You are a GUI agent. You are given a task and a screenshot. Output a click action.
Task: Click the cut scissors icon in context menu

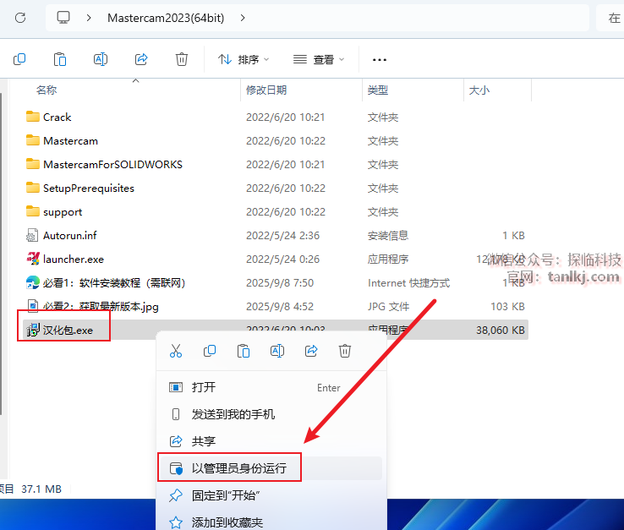point(176,351)
